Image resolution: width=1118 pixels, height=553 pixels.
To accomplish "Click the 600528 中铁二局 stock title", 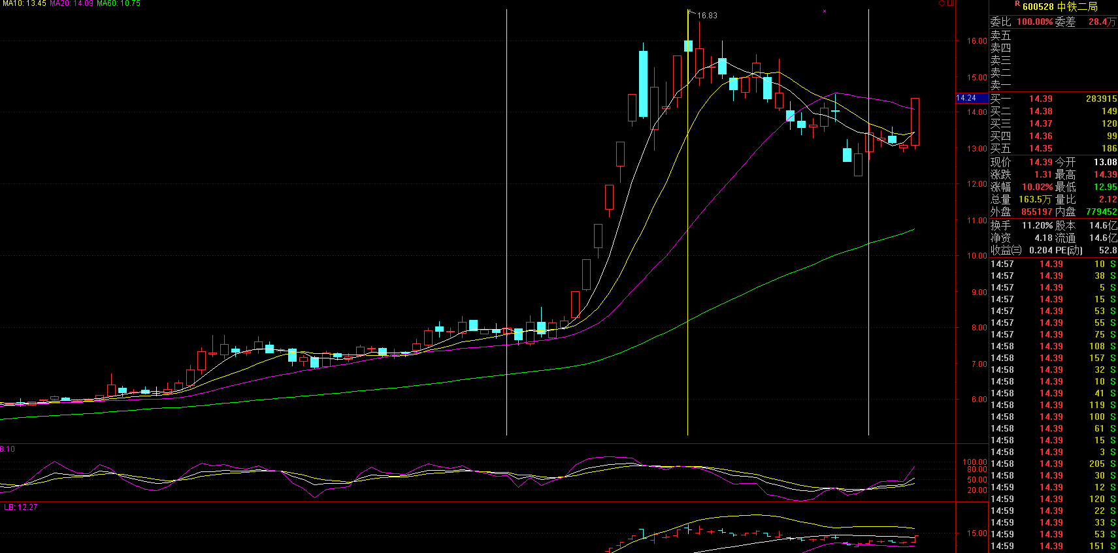I will click(x=1059, y=7).
